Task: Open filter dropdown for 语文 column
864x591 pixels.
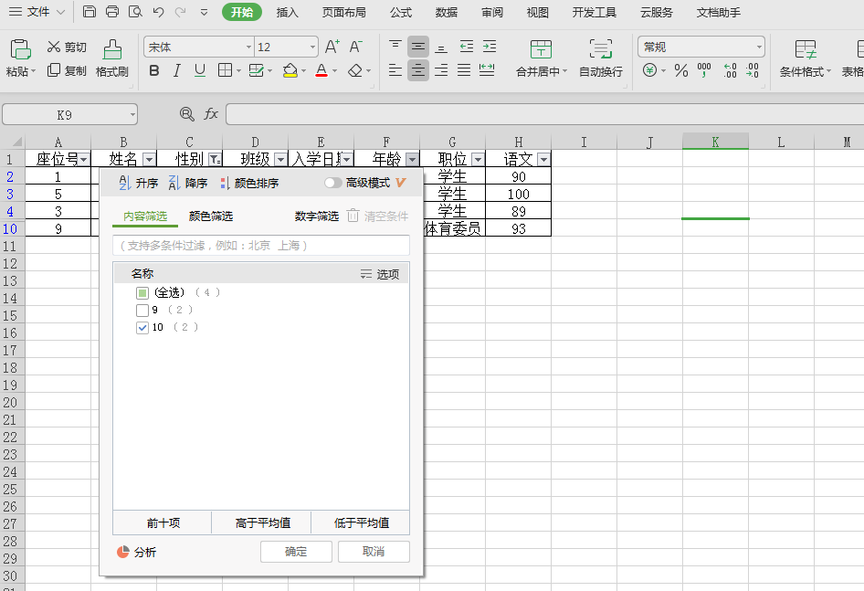Action: pyautogui.click(x=543, y=160)
